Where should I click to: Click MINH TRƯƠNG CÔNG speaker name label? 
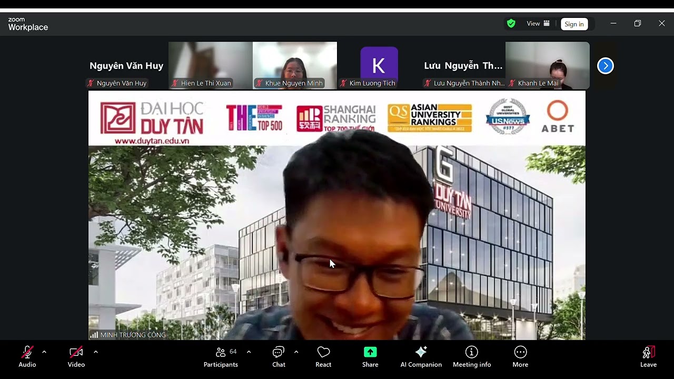[x=133, y=335]
